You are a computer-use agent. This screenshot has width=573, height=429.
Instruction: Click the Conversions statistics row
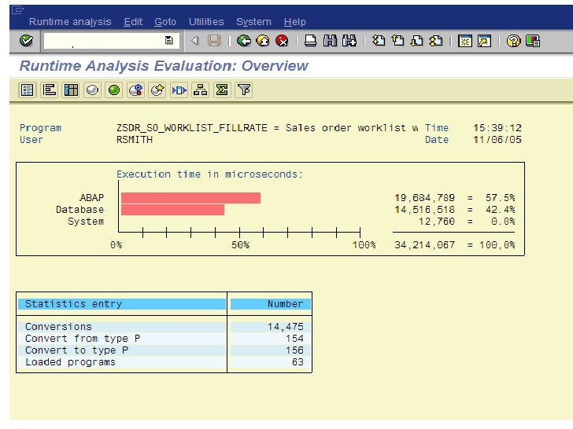[x=164, y=327]
